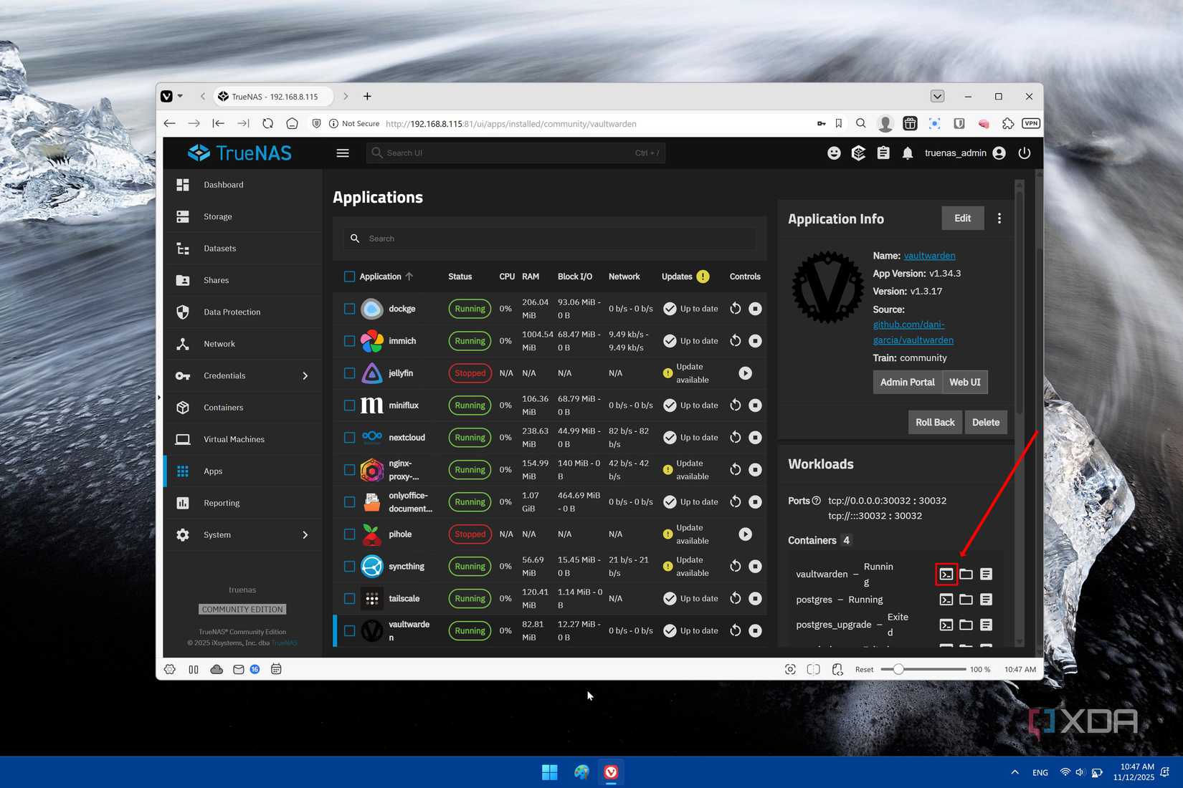Restart the dockge app

[736, 309]
